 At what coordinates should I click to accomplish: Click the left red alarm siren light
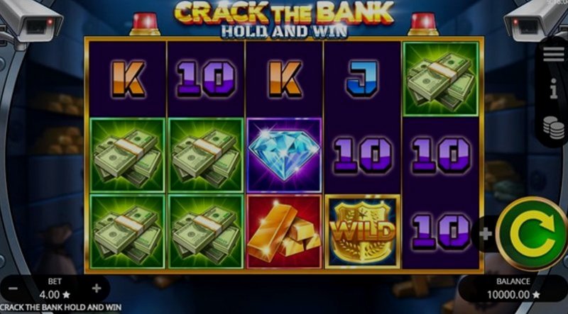tap(145, 24)
